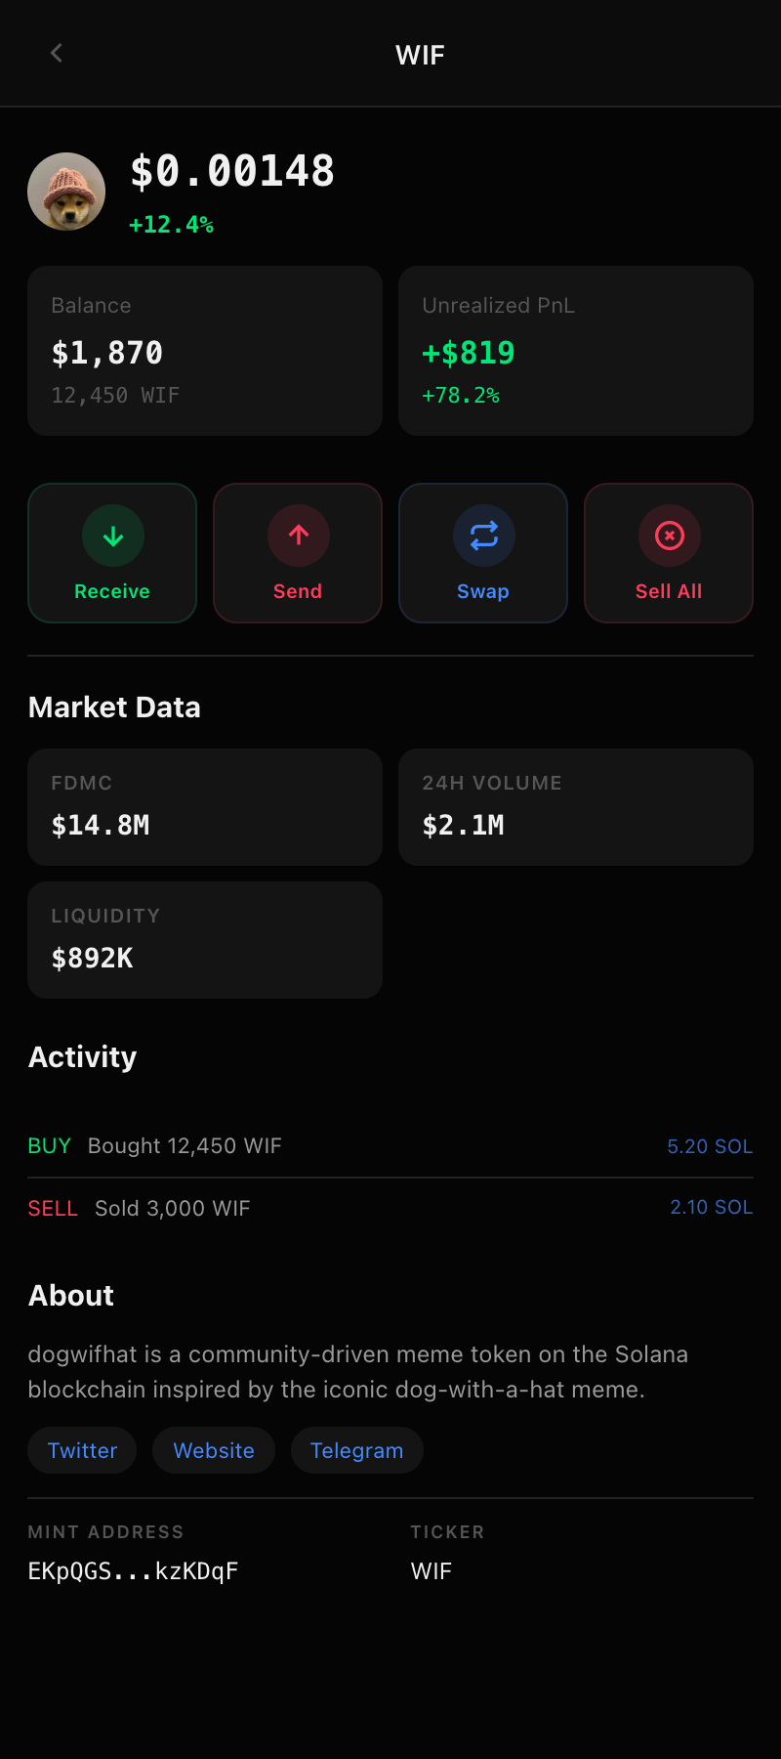This screenshot has width=781, height=1759.
Task: Tap the green Receive down-arrow icon
Action: (x=113, y=536)
